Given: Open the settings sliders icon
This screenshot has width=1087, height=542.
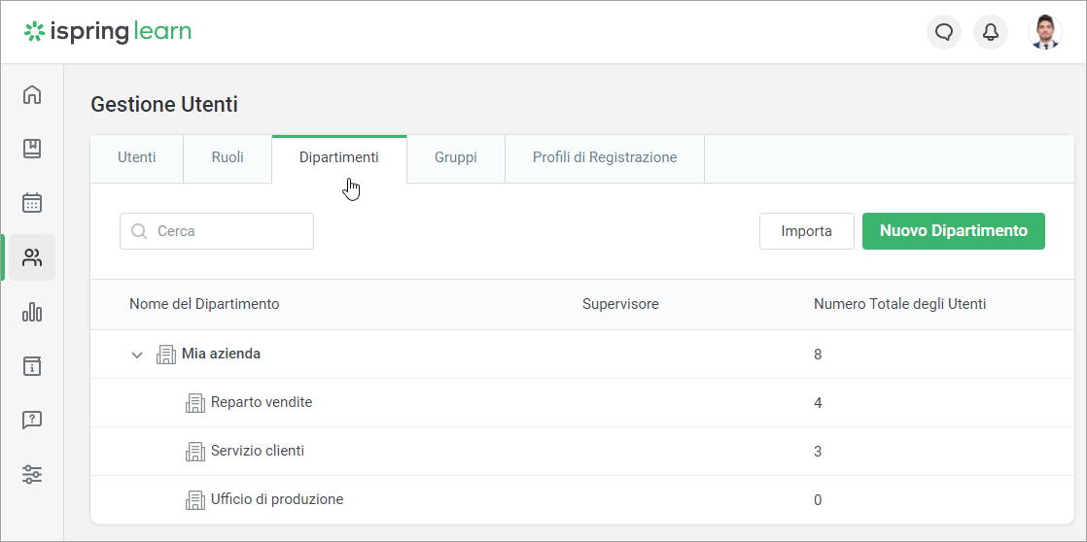Looking at the screenshot, I should [32, 475].
